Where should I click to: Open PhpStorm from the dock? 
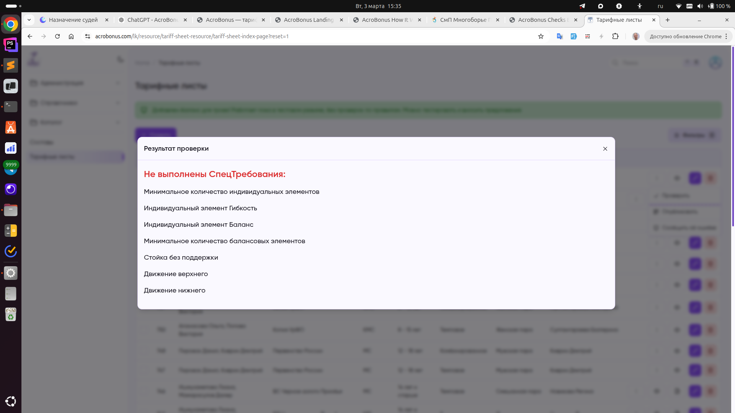(x=11, y=45)
